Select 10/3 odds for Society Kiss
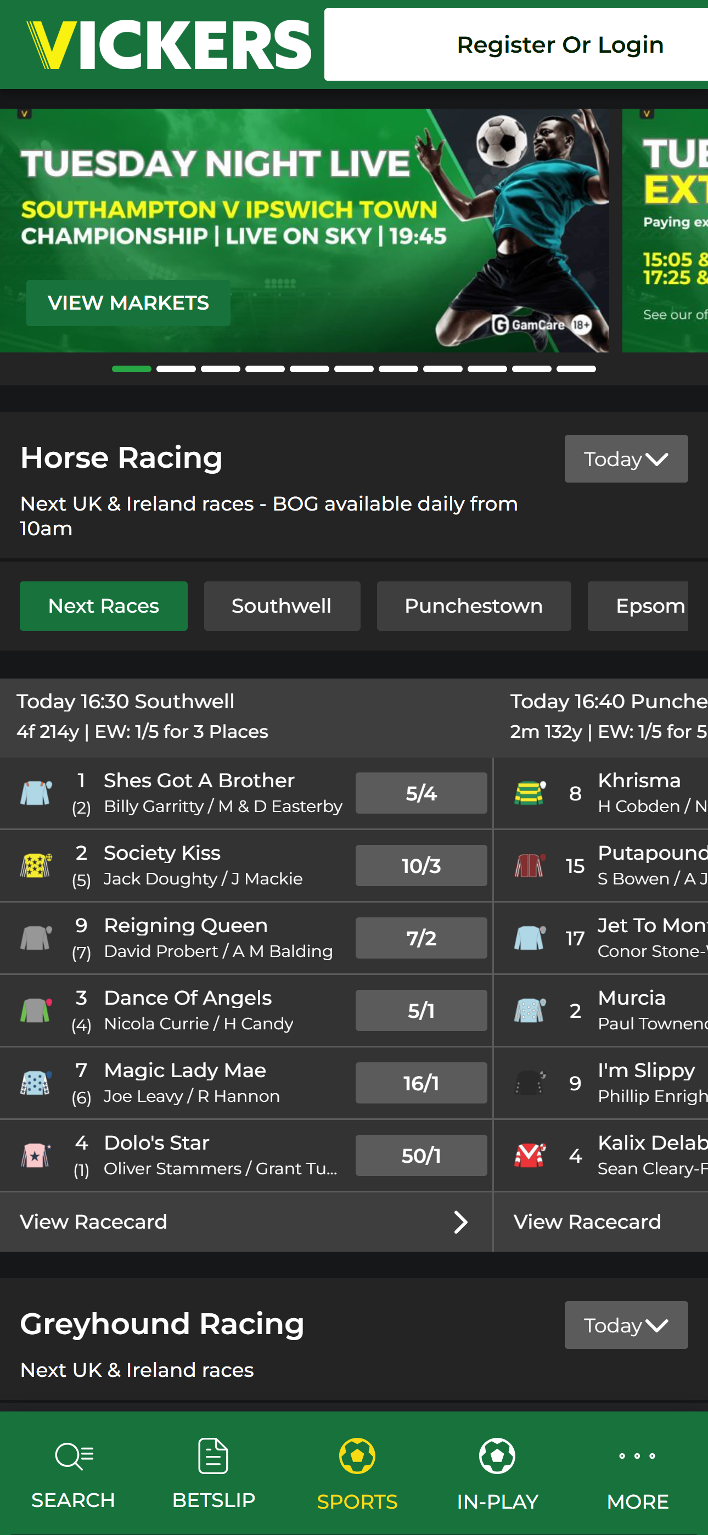This screenshot has width=708, height=1535. coord(422,865)
